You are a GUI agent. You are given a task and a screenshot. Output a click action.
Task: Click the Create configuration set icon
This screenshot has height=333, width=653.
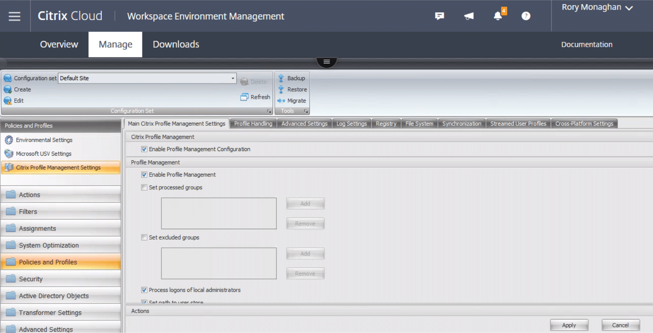[x=8, y=89]
